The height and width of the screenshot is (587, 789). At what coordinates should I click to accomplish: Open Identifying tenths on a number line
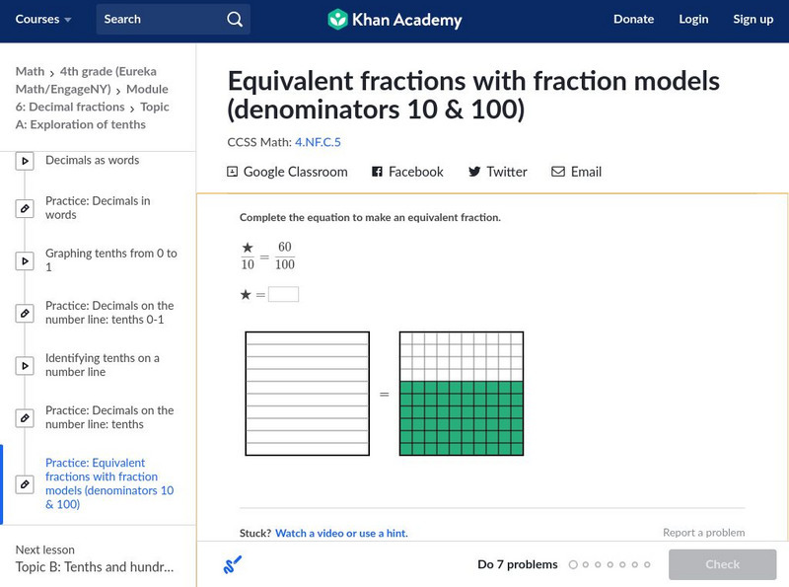(103, 365)
